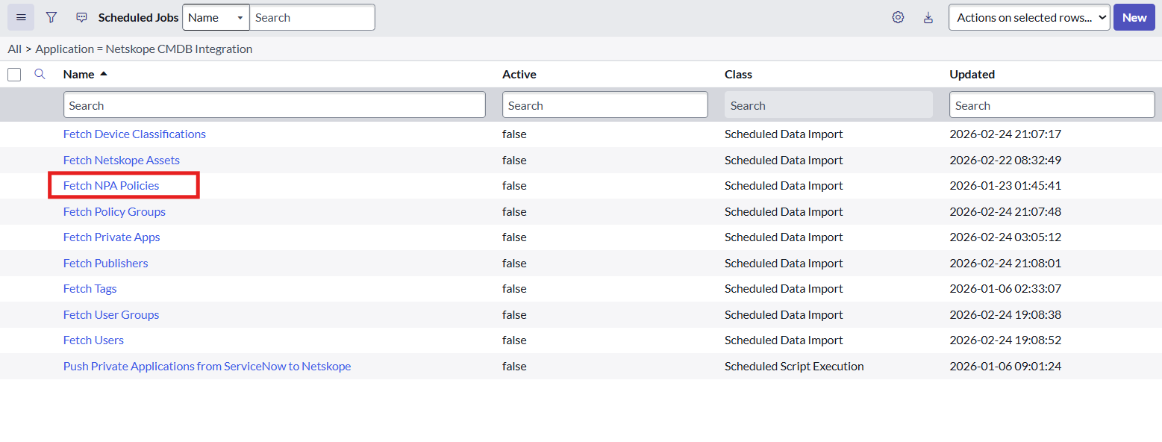This screenshot has width=1162, height=442.
Task: Open Fetch NPA Policies job
Action: point(111,185)
